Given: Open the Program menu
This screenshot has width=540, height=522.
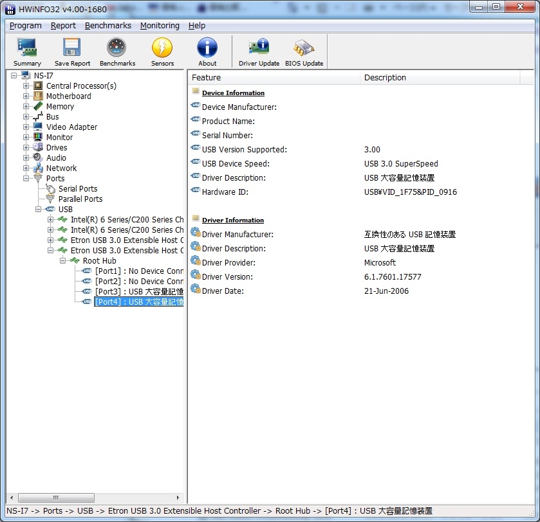Looking at the screenshot, I should (x=26, y=26).
